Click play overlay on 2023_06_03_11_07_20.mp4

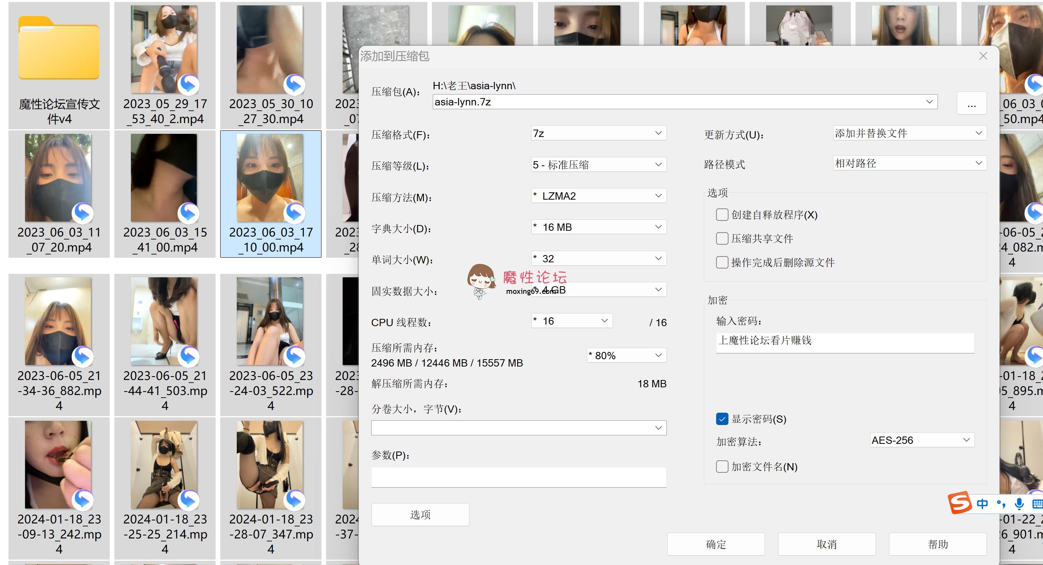coord(83,213)
